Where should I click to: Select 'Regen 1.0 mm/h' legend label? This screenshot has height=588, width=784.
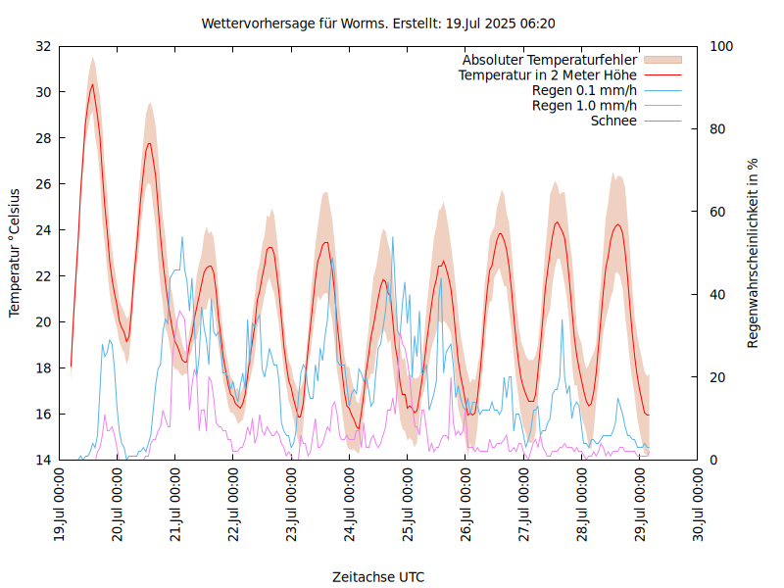point(584,106)
